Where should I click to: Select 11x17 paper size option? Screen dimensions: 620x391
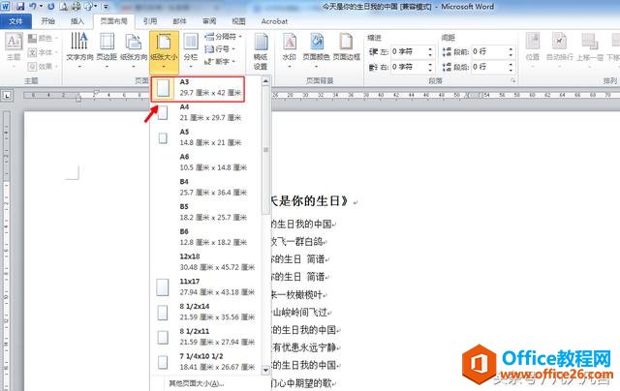click(x=205, y=286)
